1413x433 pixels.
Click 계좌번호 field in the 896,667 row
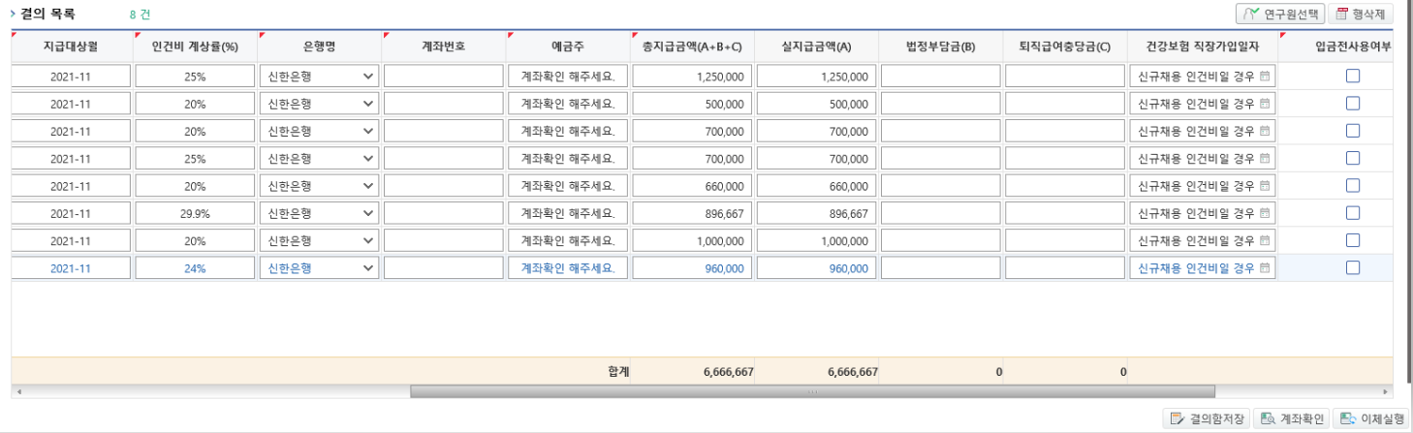(x=444, y=213)
